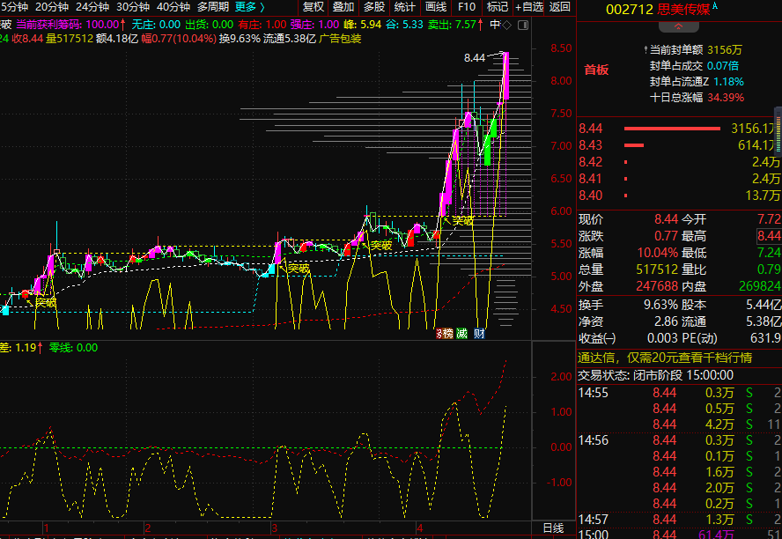Expand the 更多 periods dropdown
782x539 pixels.
click(x=249, y=7)
